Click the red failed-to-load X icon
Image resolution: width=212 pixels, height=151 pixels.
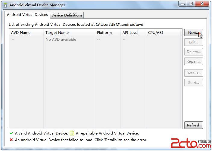tap(11, 140)
